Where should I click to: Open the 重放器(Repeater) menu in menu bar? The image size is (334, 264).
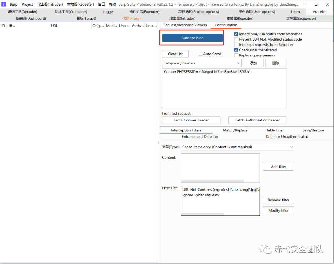tap(80, 4)
